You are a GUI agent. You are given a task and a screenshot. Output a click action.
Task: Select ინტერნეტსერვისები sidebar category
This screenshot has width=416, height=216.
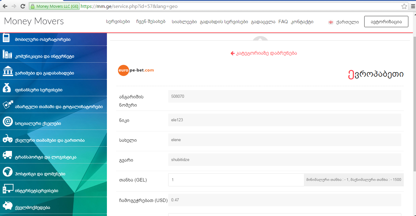coord(53,189)
